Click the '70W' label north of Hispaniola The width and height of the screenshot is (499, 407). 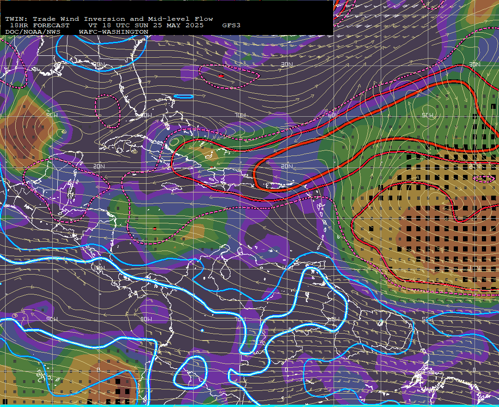[x=241, y=115]
